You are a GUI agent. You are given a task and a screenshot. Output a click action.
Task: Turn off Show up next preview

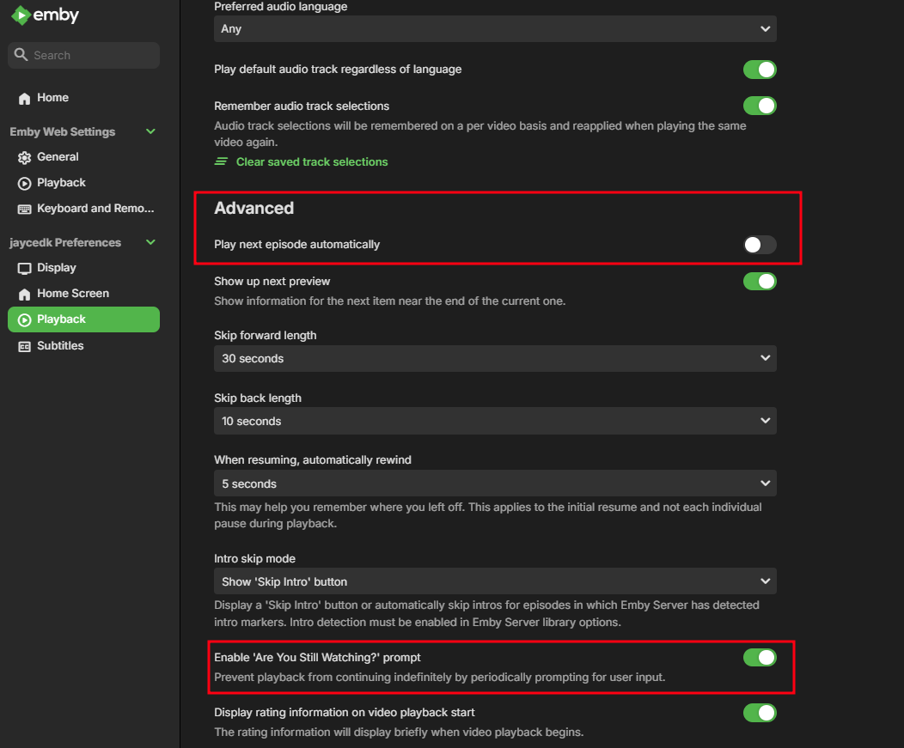pos(760,282)
